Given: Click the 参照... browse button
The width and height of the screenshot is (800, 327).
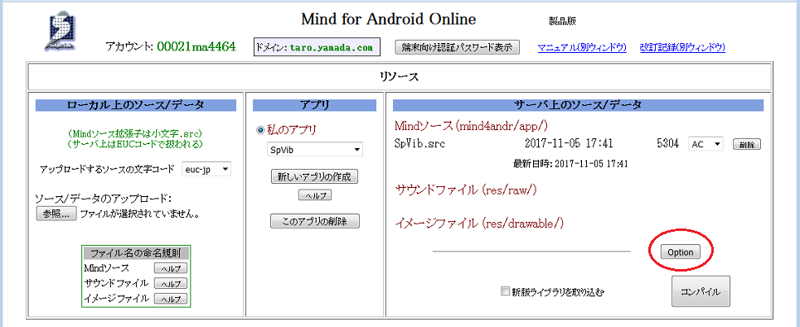Looking at the screenshot, I should tap(56, 214).
